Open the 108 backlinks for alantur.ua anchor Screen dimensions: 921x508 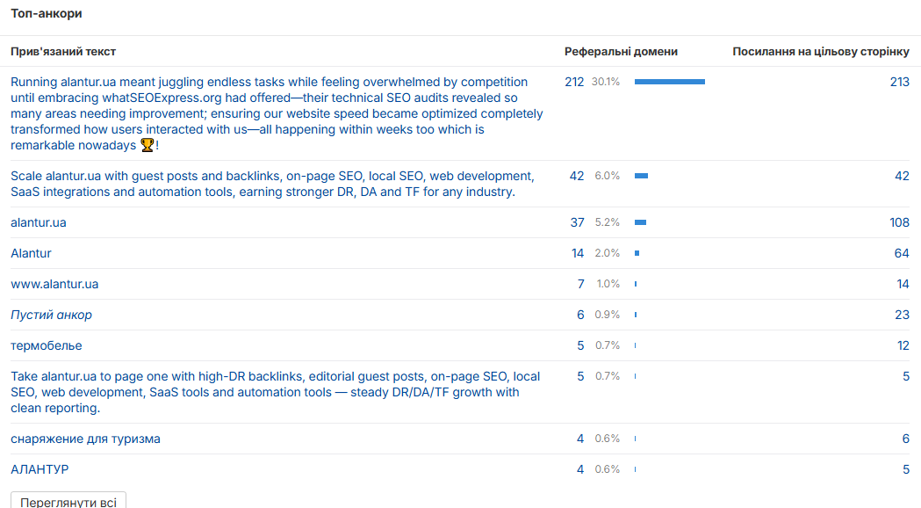[899, 223]
